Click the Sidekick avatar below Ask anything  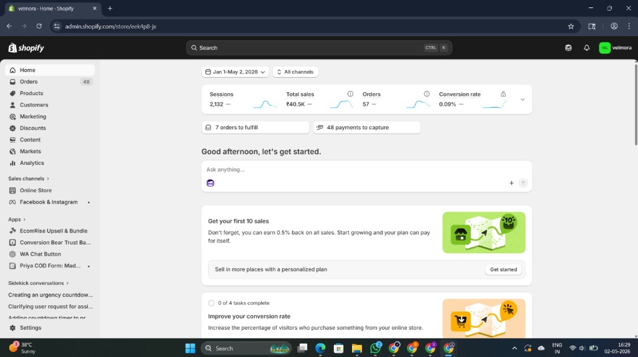point(211,183)
